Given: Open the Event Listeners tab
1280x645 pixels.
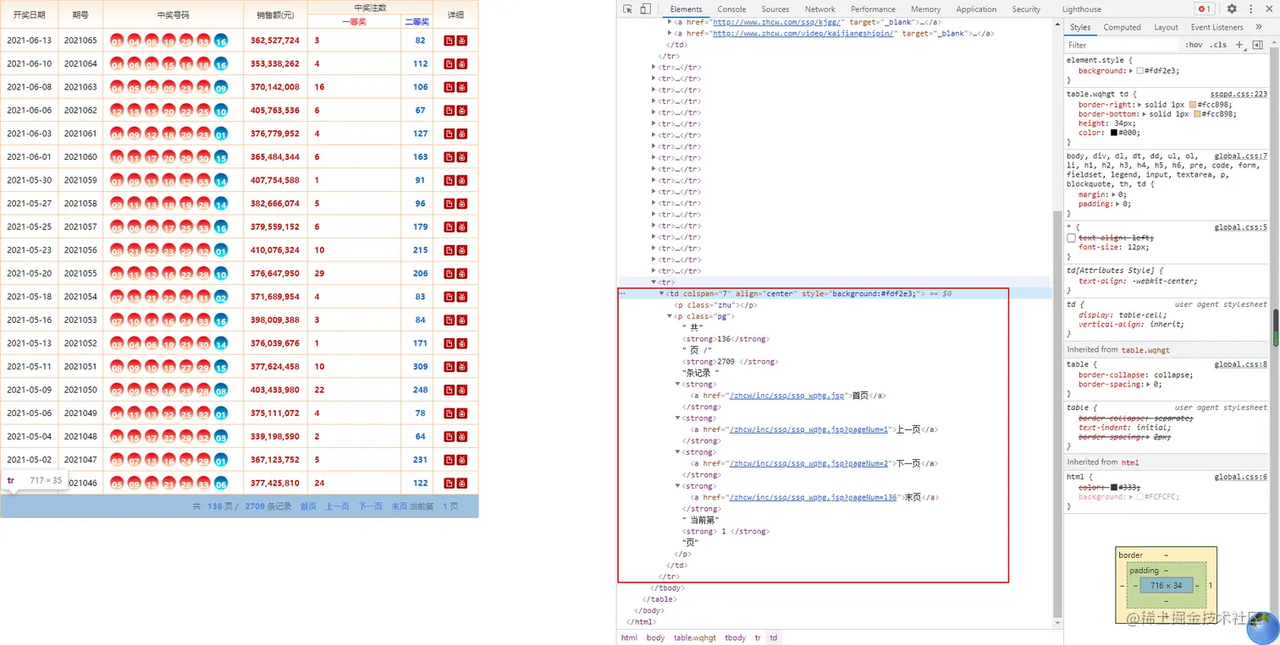Looking at the screenshot, I should (x=1217, y=27).
